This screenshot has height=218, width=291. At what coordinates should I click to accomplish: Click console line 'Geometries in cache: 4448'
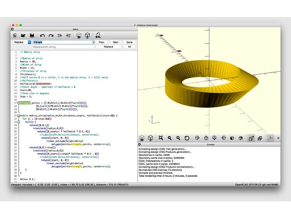pos(154,155)
